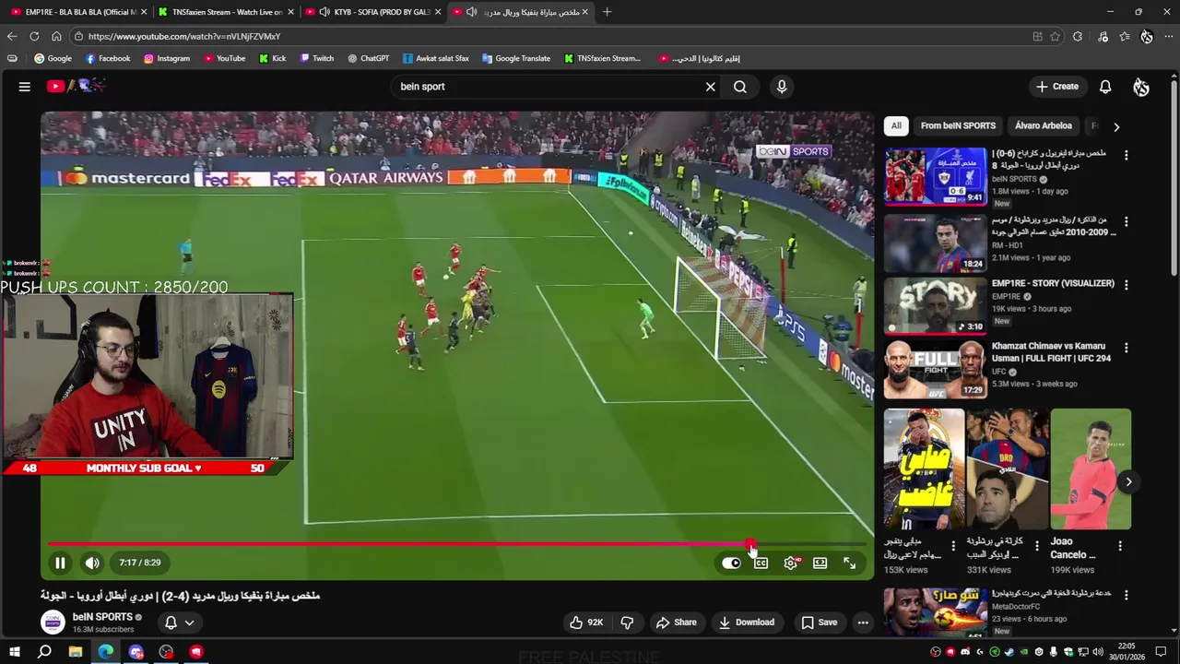The image size is (1180, 664).
Task: Select the 'Álvaro Arbeloa' chip
Action: (1044, 125)
